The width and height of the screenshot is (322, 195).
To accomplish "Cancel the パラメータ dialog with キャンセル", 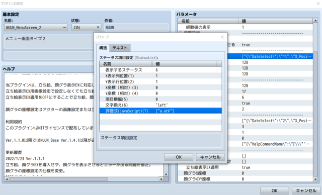I will click(210, 157).
